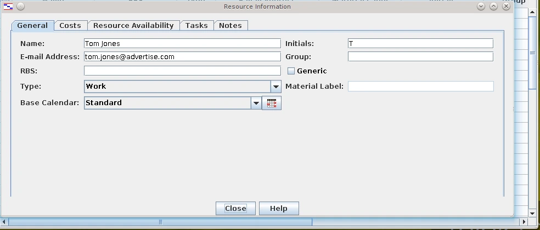
Task: Click the Name: label
Action: pyautogui.click(x=32, y=44)
